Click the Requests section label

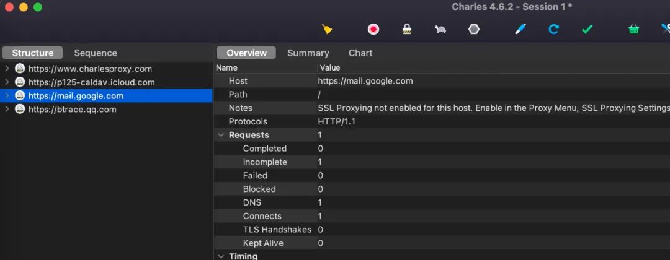(249, 135)
